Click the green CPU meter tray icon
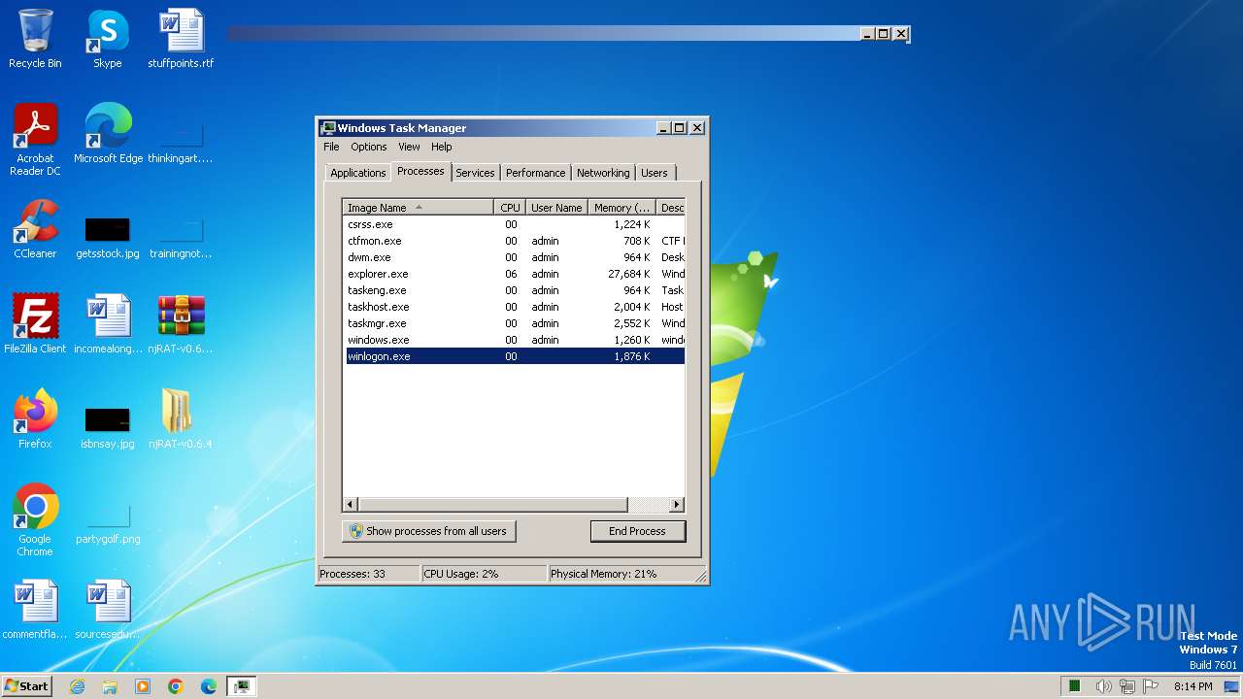 tap(1075, 686)
